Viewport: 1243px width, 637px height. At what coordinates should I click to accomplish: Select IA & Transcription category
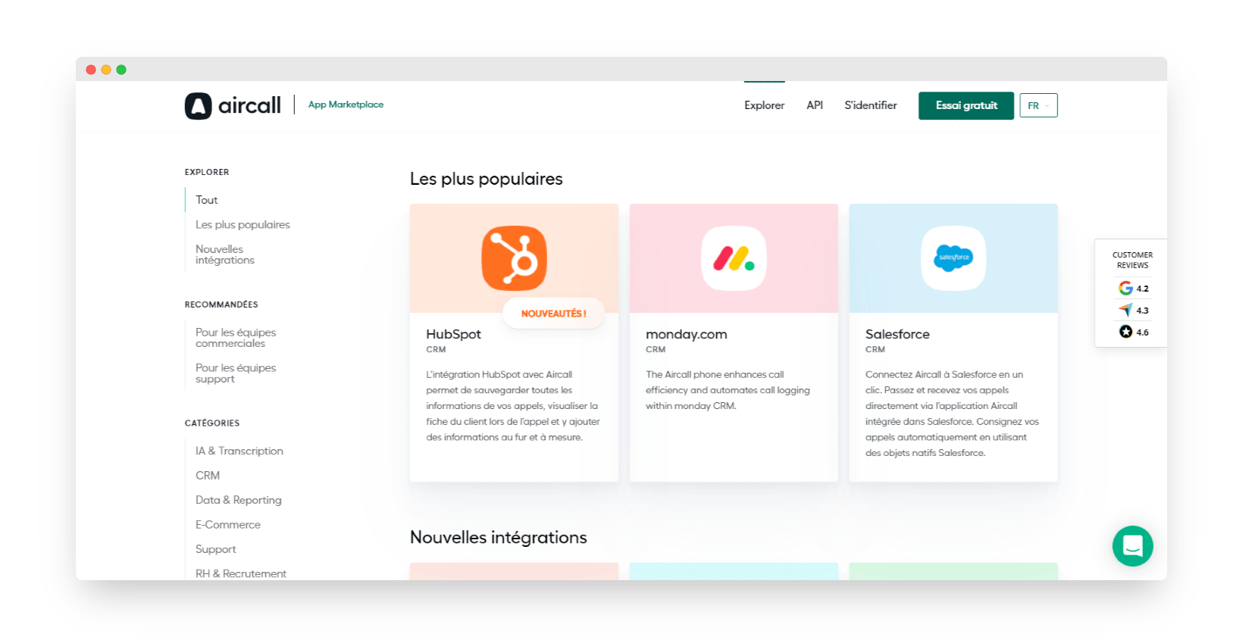tap(240, 451)
